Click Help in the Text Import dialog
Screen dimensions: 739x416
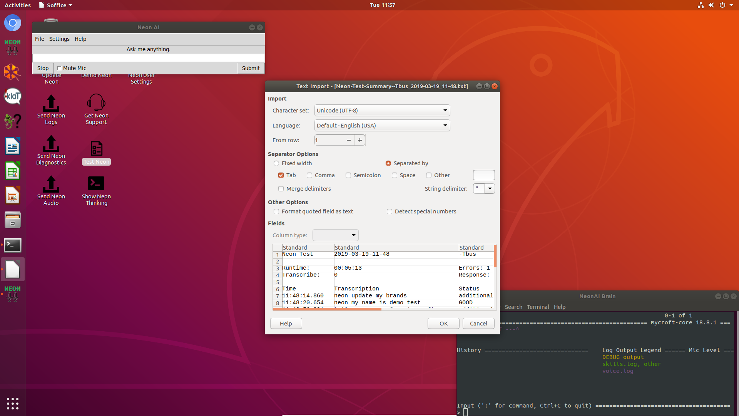click(x=286, y=324)
